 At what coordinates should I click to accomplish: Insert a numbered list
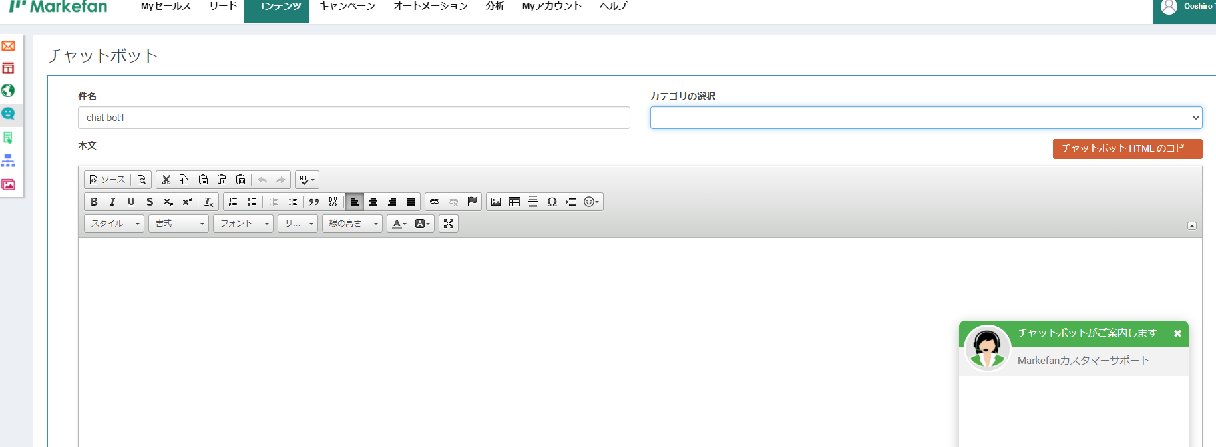point(233,202)
